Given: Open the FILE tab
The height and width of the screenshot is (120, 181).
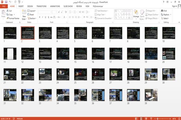Looking at the screenshot, I should [4, 6].
